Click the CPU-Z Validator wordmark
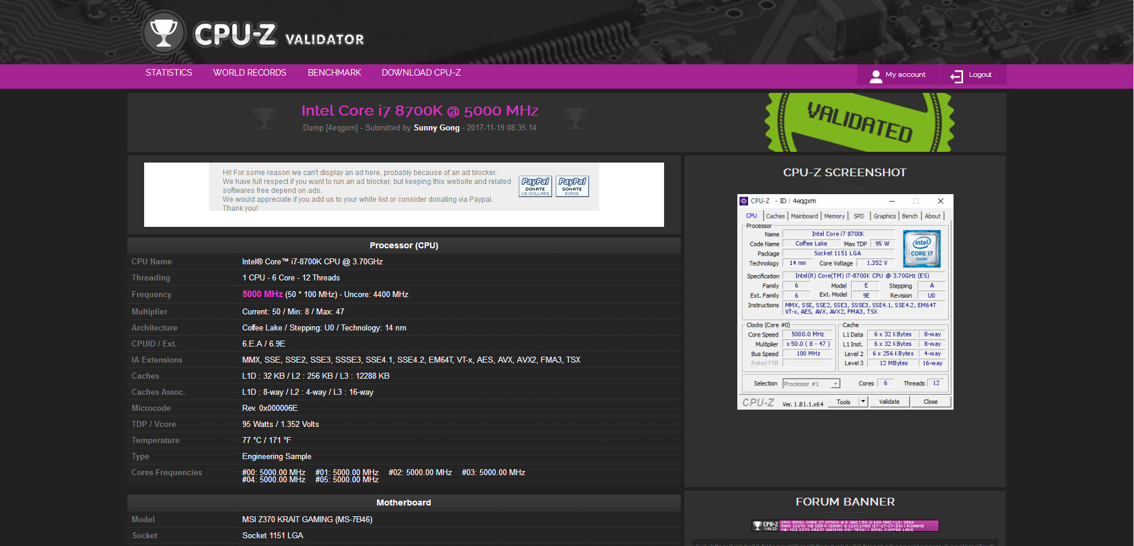This screenshot has width=1134, height=546. coord(279,35)
